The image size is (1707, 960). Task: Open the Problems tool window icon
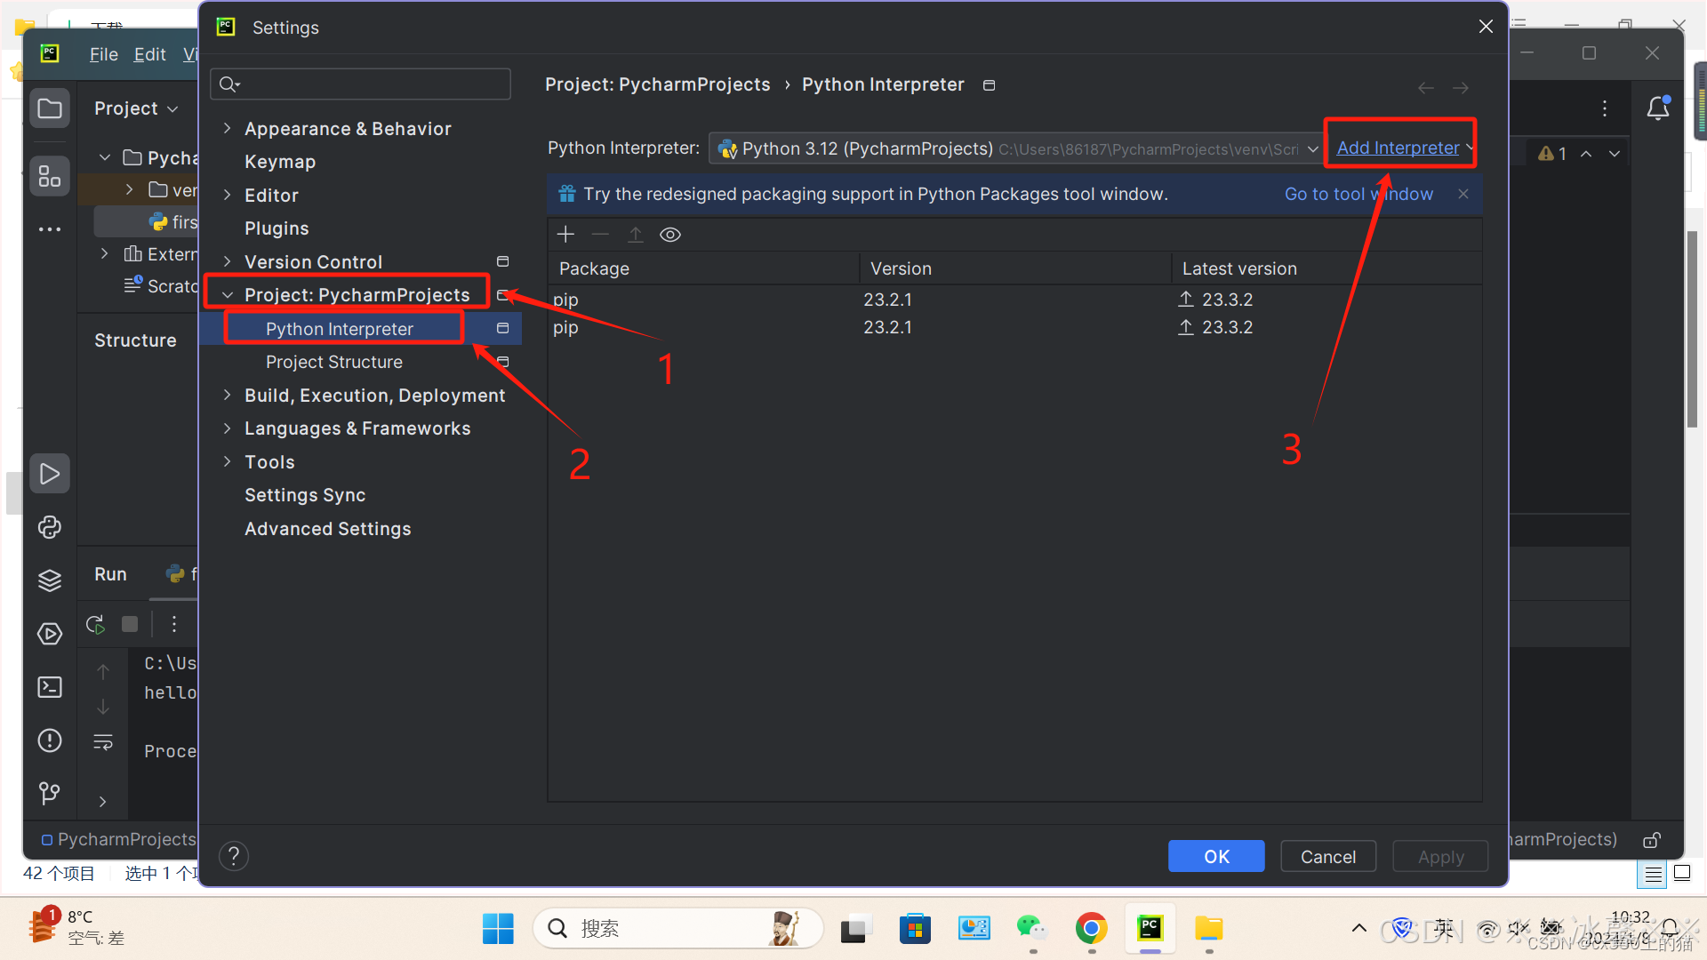pyautogui.click(x=50, y=740)
